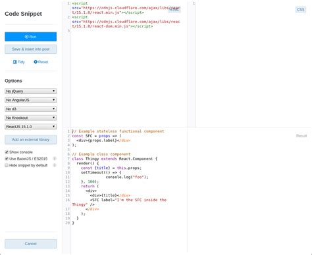Click the '}, 100);' line
312x255 pixels.
(90, 181)
